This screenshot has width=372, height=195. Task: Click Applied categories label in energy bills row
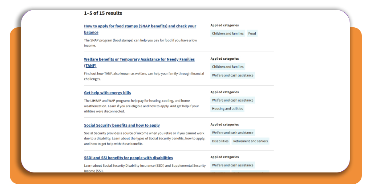(225, 92)
